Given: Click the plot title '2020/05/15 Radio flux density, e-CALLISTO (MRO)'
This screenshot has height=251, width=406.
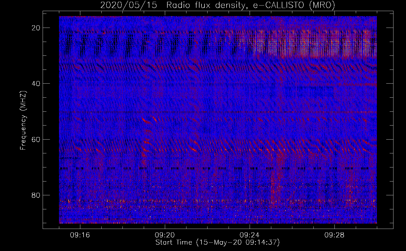Looking at the screenshot, I should [218, 5].
